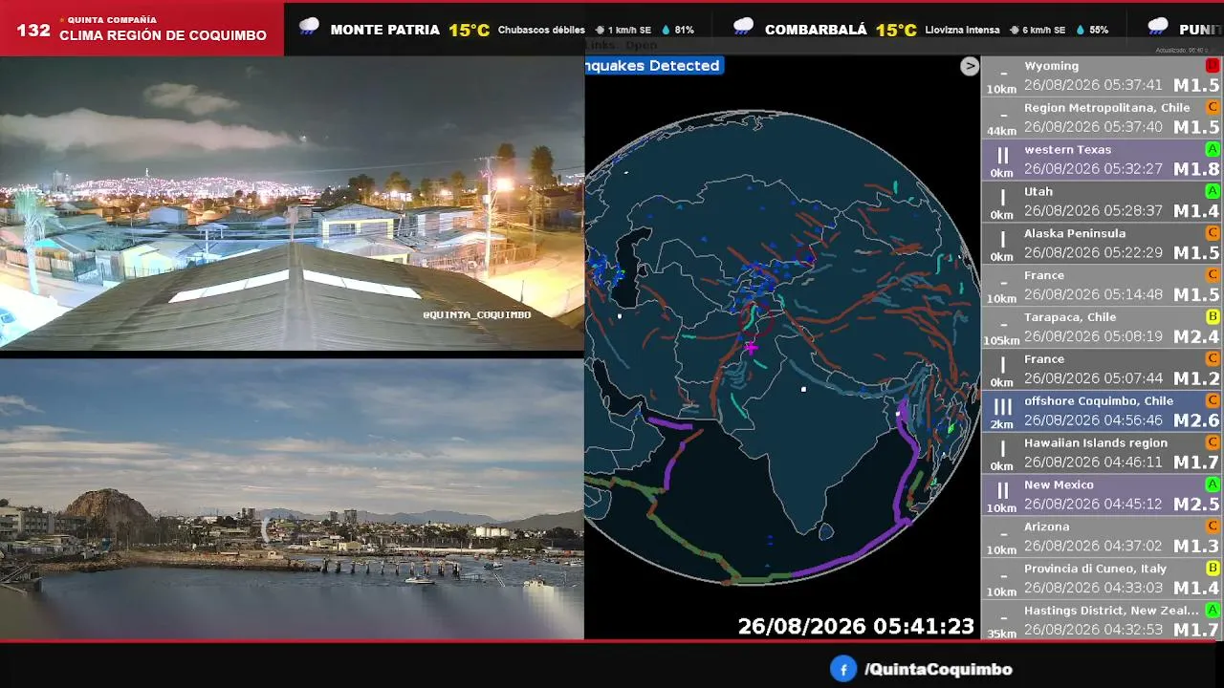Viewport: 1224px width, 688px height.
Task: Click the green A badge on Hastings District row
Action: pyautogui.click(x=1213, y=611)
